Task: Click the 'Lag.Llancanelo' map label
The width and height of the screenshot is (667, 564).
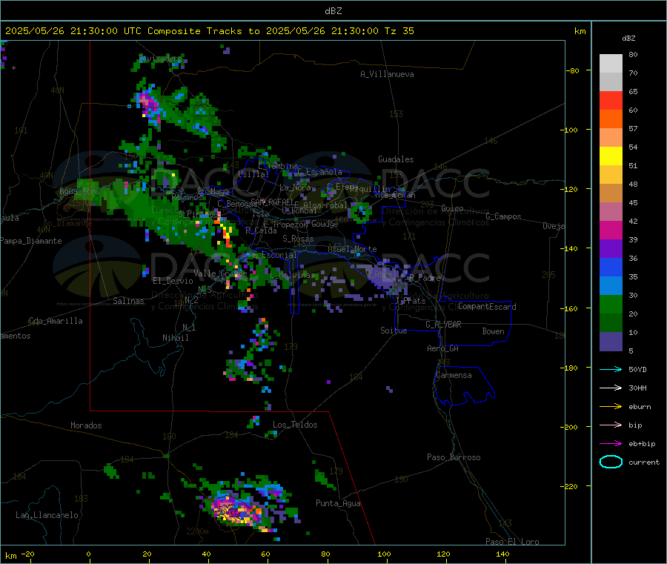Action: 47,515
